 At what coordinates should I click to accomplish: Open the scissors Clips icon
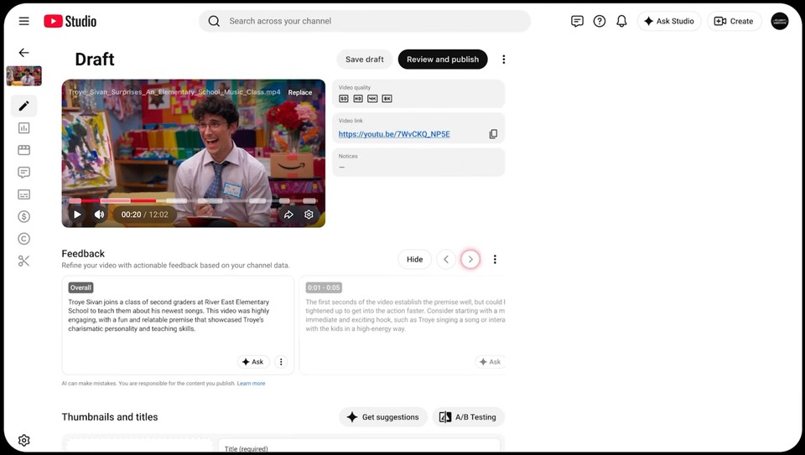click(23, 261)
